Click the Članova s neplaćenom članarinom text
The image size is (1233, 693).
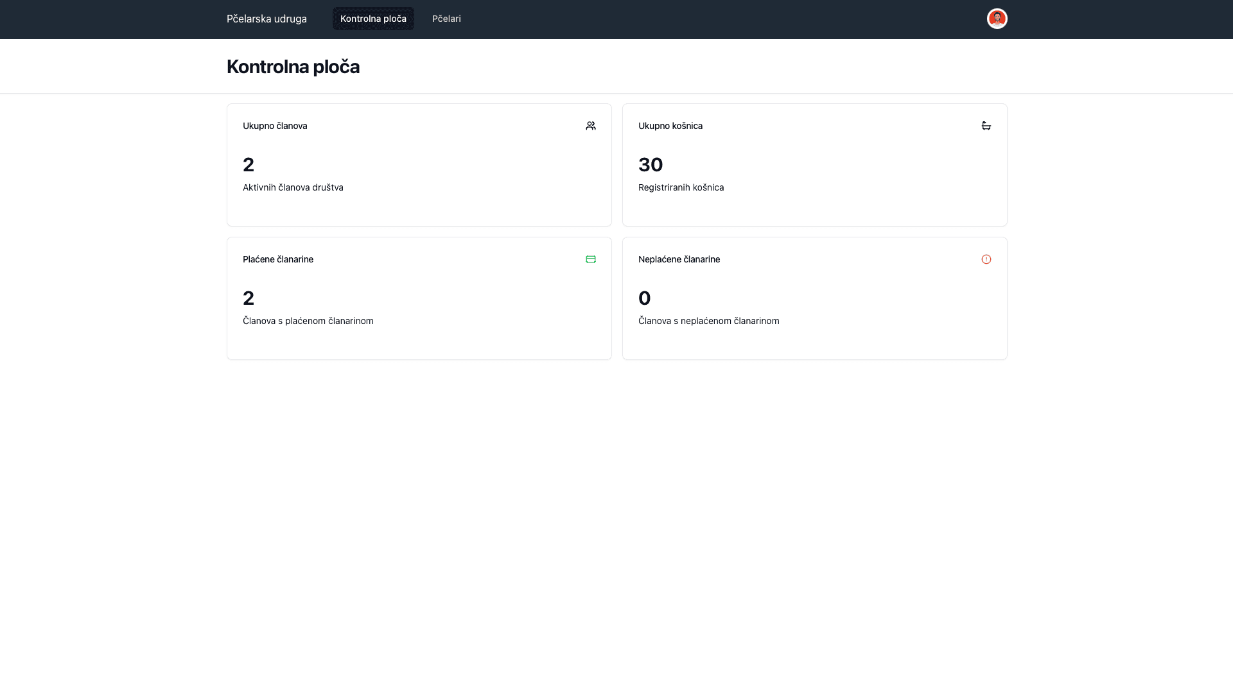tap(709, 321)
